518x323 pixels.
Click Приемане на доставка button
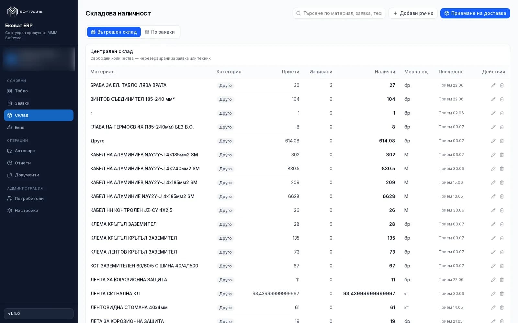click(x=475, y=13)
